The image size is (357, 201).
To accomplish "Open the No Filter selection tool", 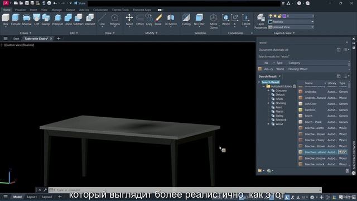I will pos(199,20).
